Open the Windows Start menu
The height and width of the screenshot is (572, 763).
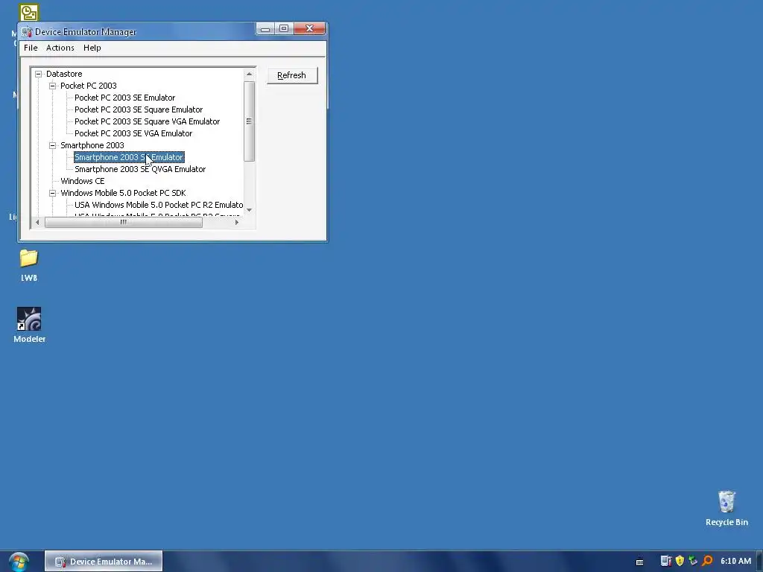click(x=19, y=562)
